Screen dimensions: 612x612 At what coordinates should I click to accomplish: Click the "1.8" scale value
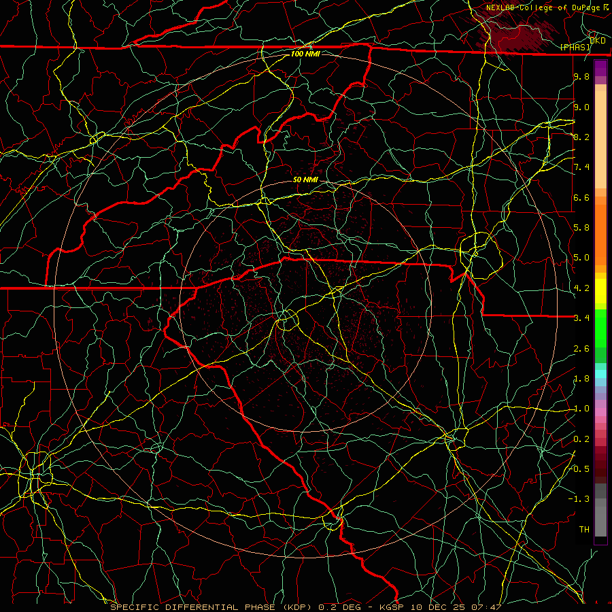pyautogui.click(x=581, y=379)
